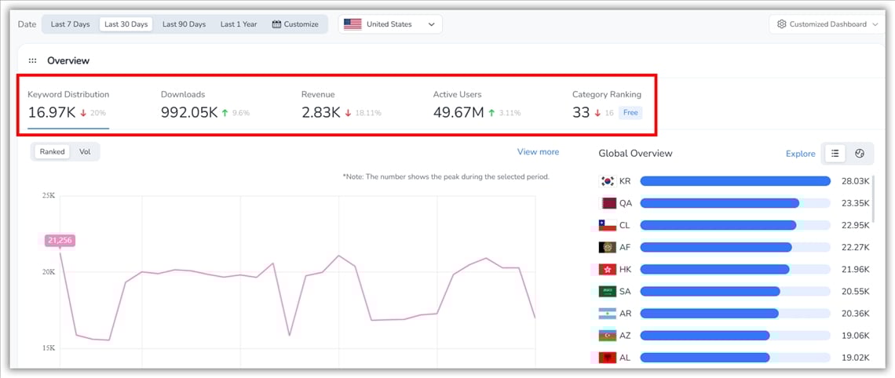895x378 pixels.
Task: Click the gear icon for Customized Dashboard
Action: point(781,24)
